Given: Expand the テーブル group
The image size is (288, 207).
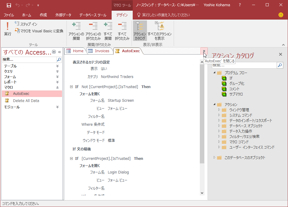Looking at the screenshot, I should pyautogui.click(x=58, y=66).
